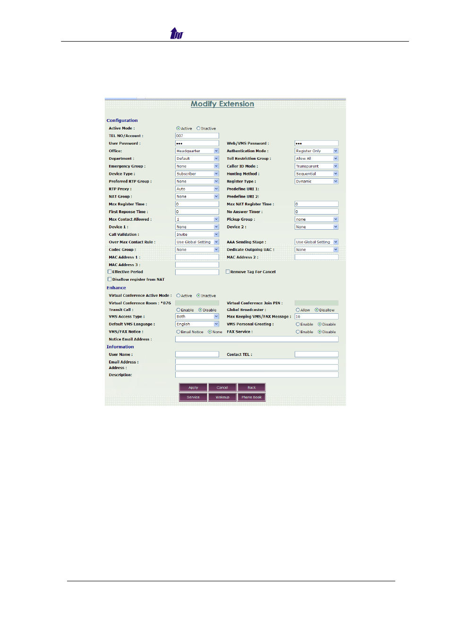The width and height of the screenshot is (451, 638).
Task: Open the Default VMS Language dropdown
Action: [197, 324]
